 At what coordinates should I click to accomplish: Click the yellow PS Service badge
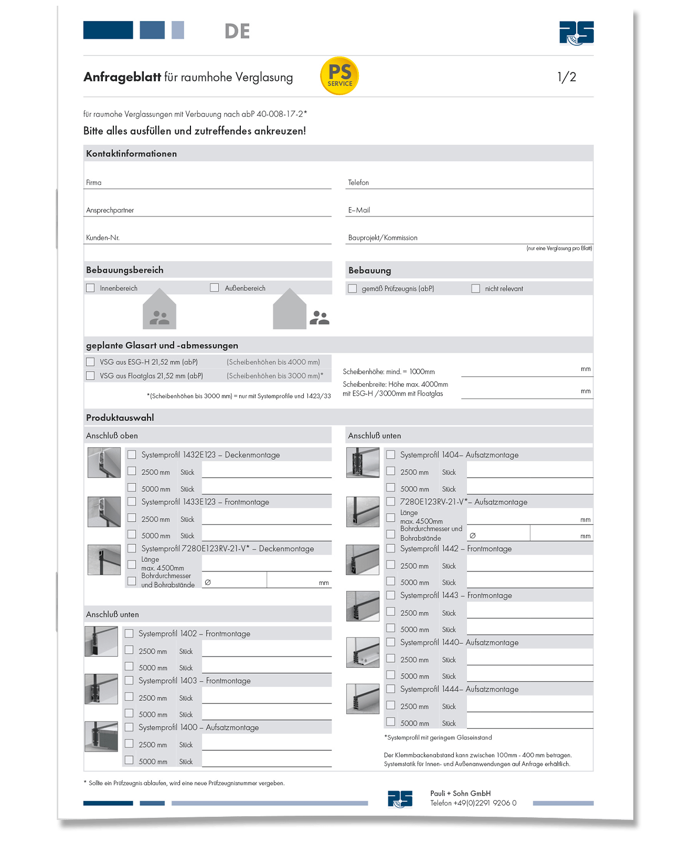[x=339, y=76]
